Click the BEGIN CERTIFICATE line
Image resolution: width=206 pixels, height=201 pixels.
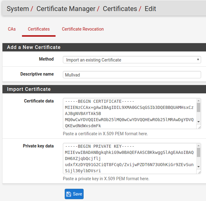click(x=99, y=102)
